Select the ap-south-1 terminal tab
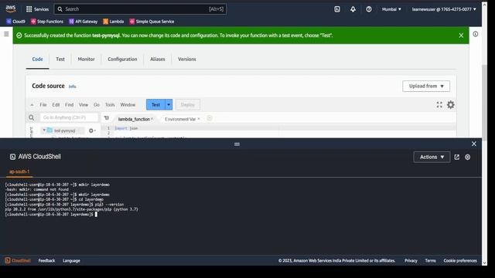 point(19,171)
